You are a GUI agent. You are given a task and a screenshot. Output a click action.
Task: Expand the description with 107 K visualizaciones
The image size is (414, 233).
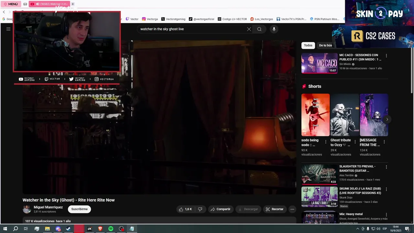tap(159, 221)
